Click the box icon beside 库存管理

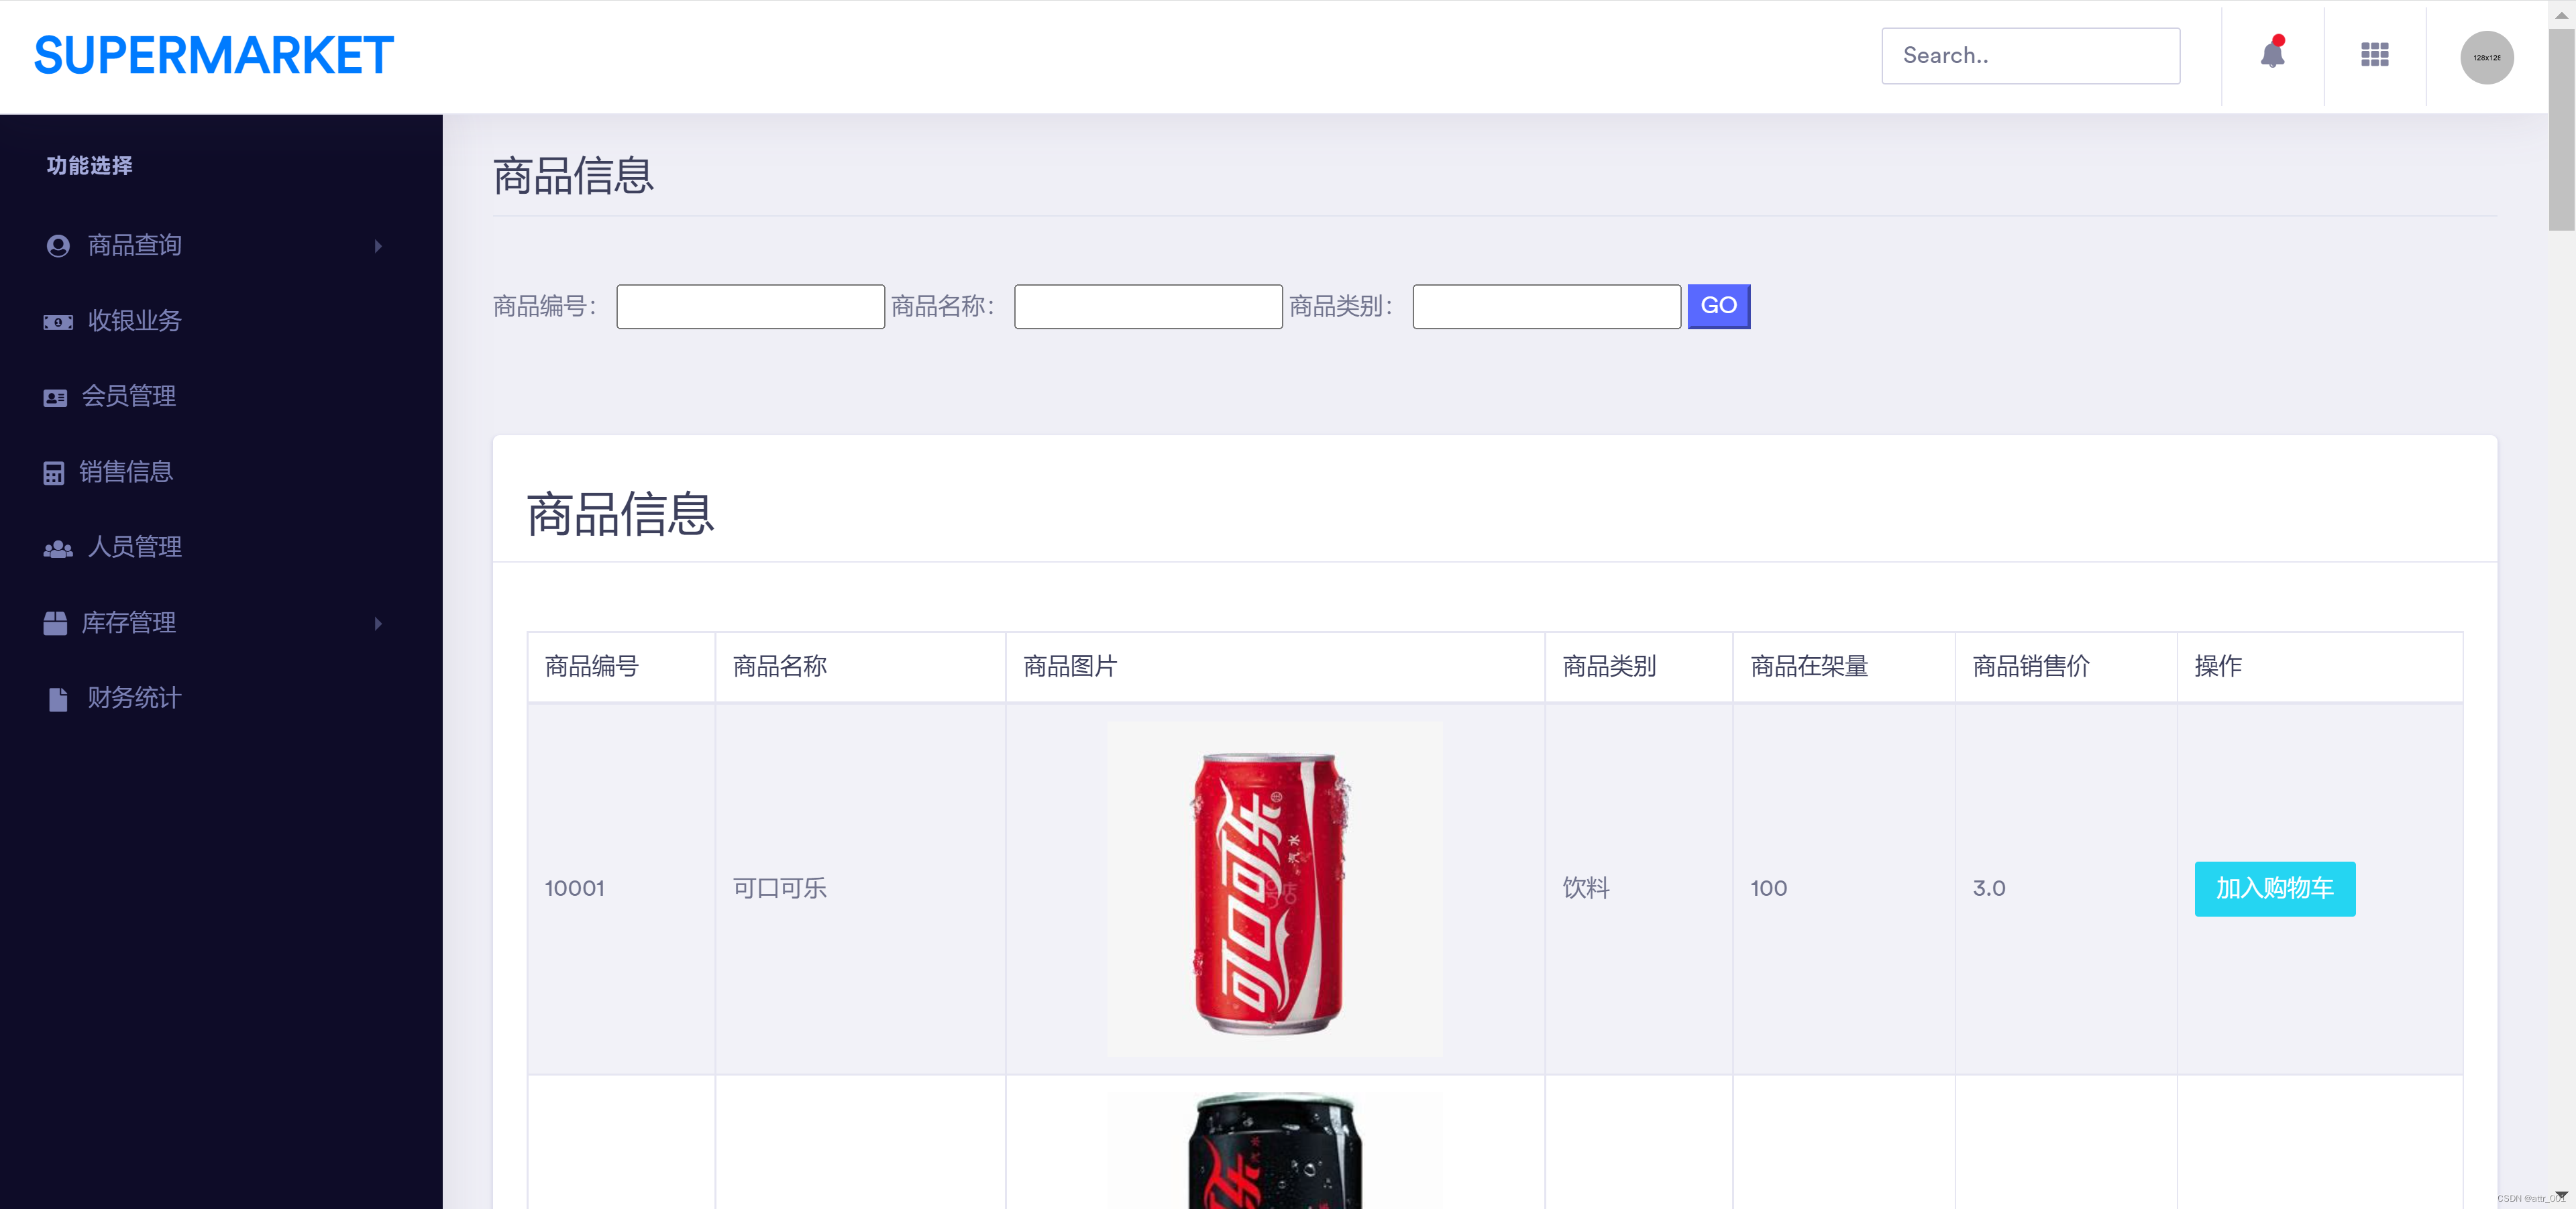point(55,624)
